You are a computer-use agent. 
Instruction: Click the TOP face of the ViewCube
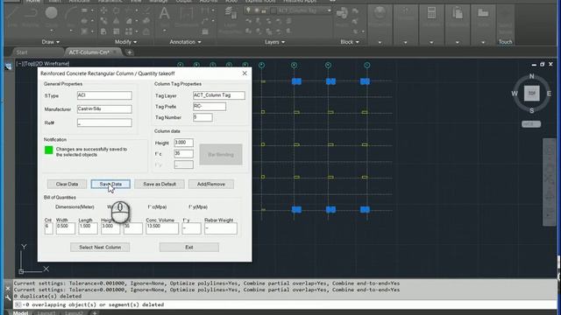532,94
